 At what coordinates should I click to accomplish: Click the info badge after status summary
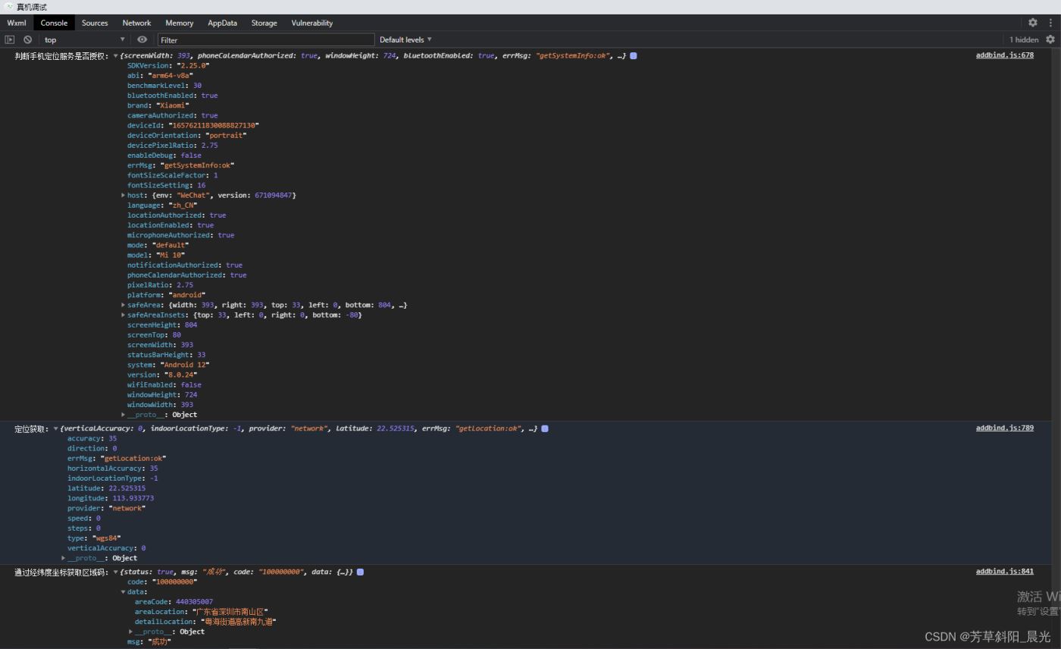pyautogui.click(x=360, y=572)
